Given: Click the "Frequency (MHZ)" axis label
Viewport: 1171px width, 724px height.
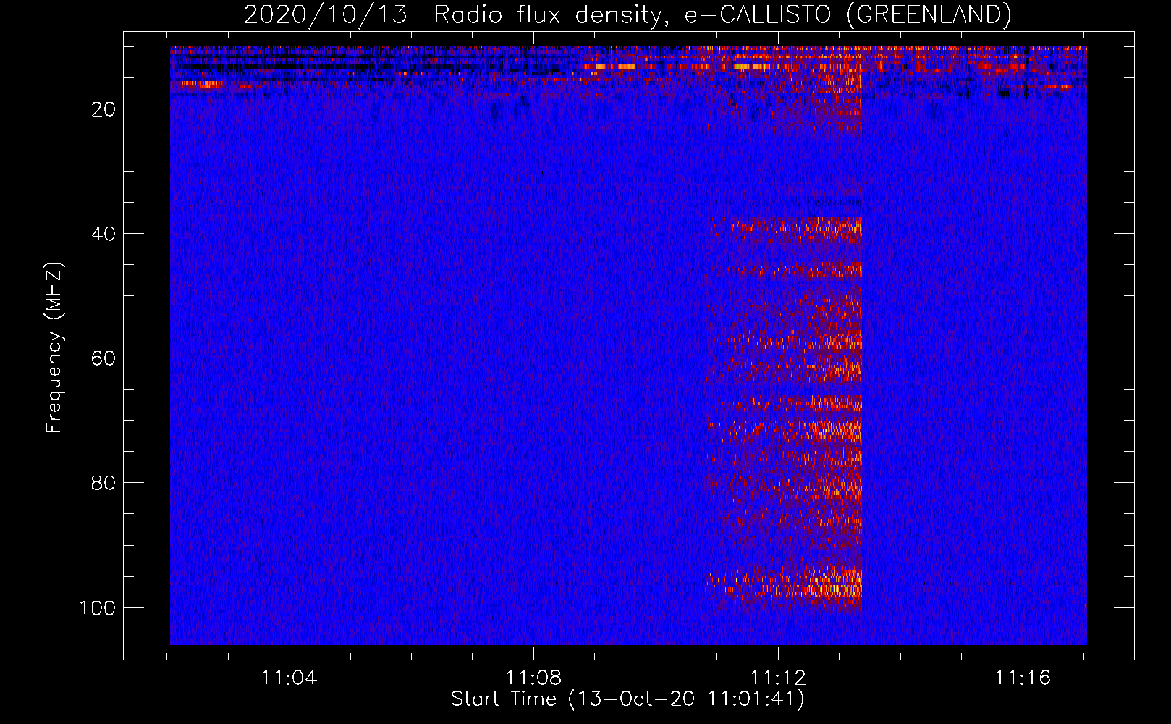Looking at the screenshot, I should click(55, 348).
